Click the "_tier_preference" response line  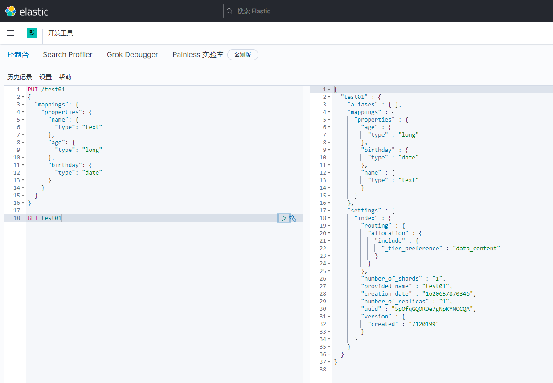point(441,249)
